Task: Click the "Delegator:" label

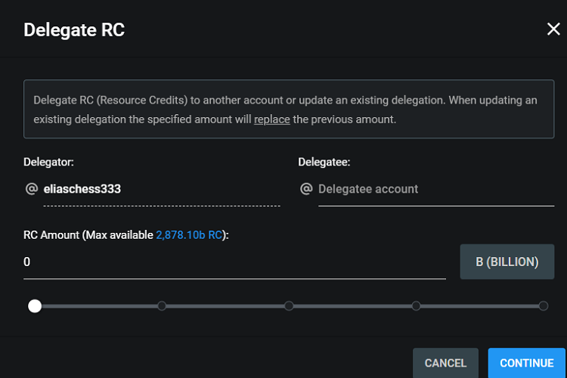Action: click(48, 162)
